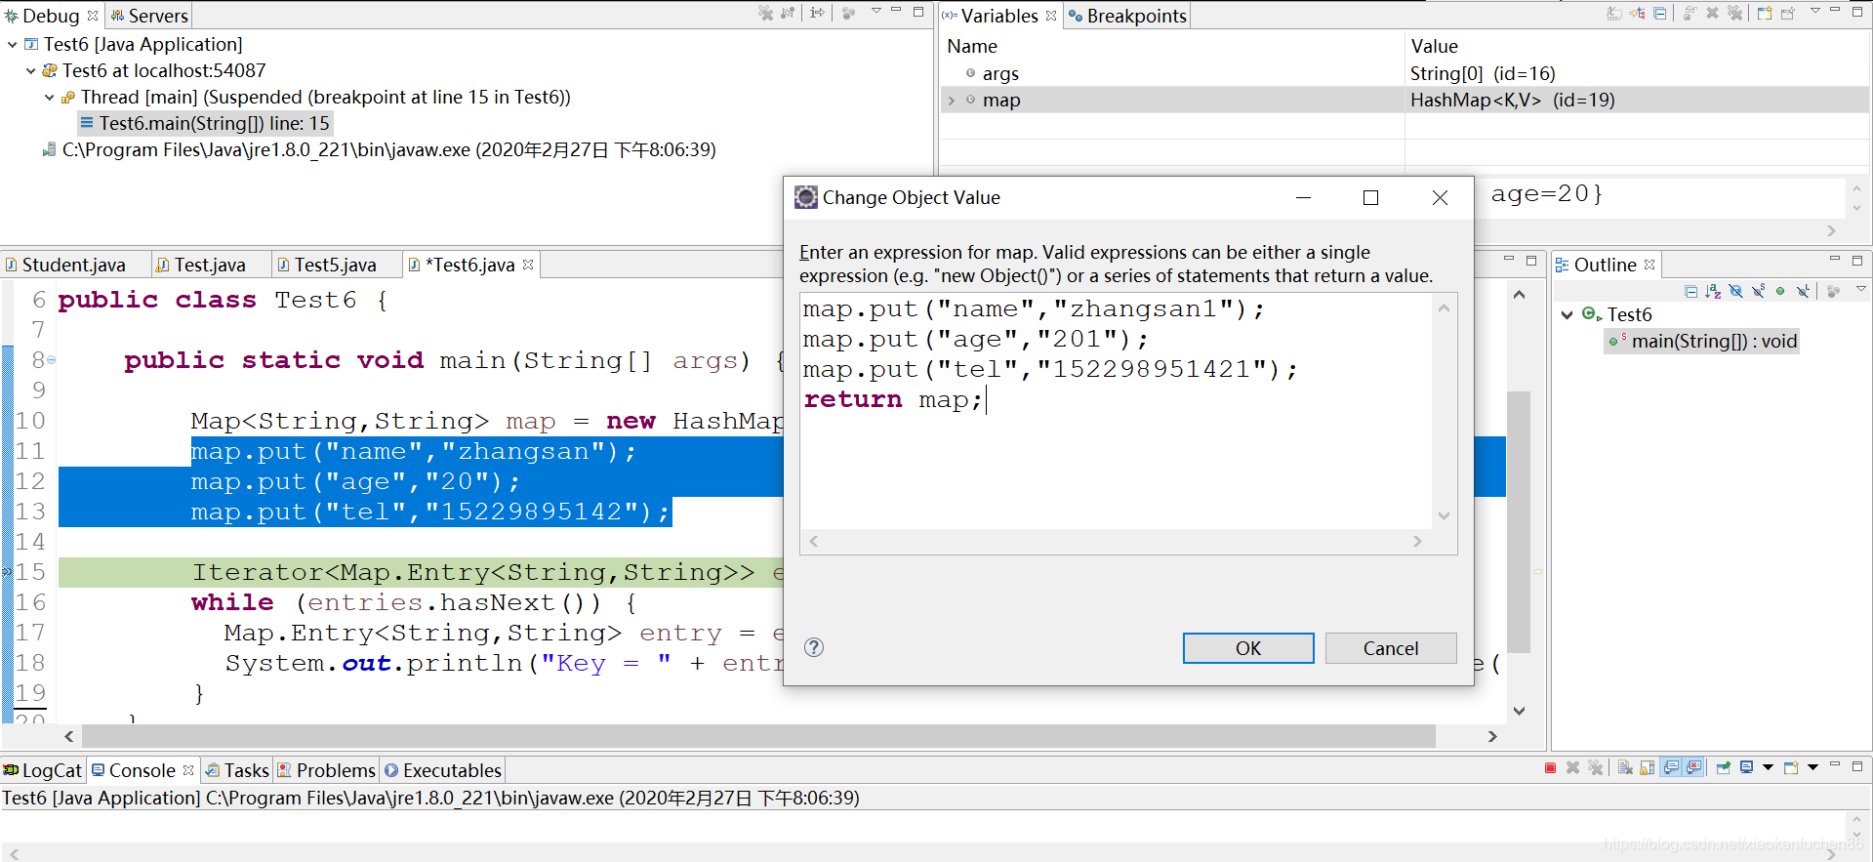Viewport: 1873px width, 862px height.
Task: Close the Test6.java editor tab
Action: pyautogui.click(x=528, y=265)
